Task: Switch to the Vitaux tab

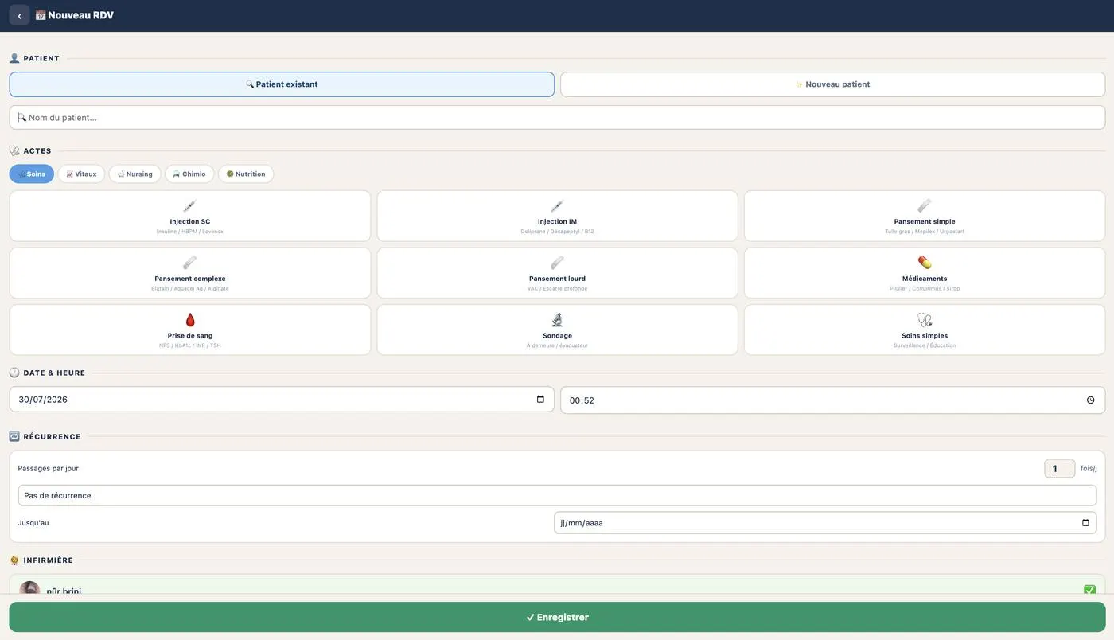Action: [x=81, y=174]
